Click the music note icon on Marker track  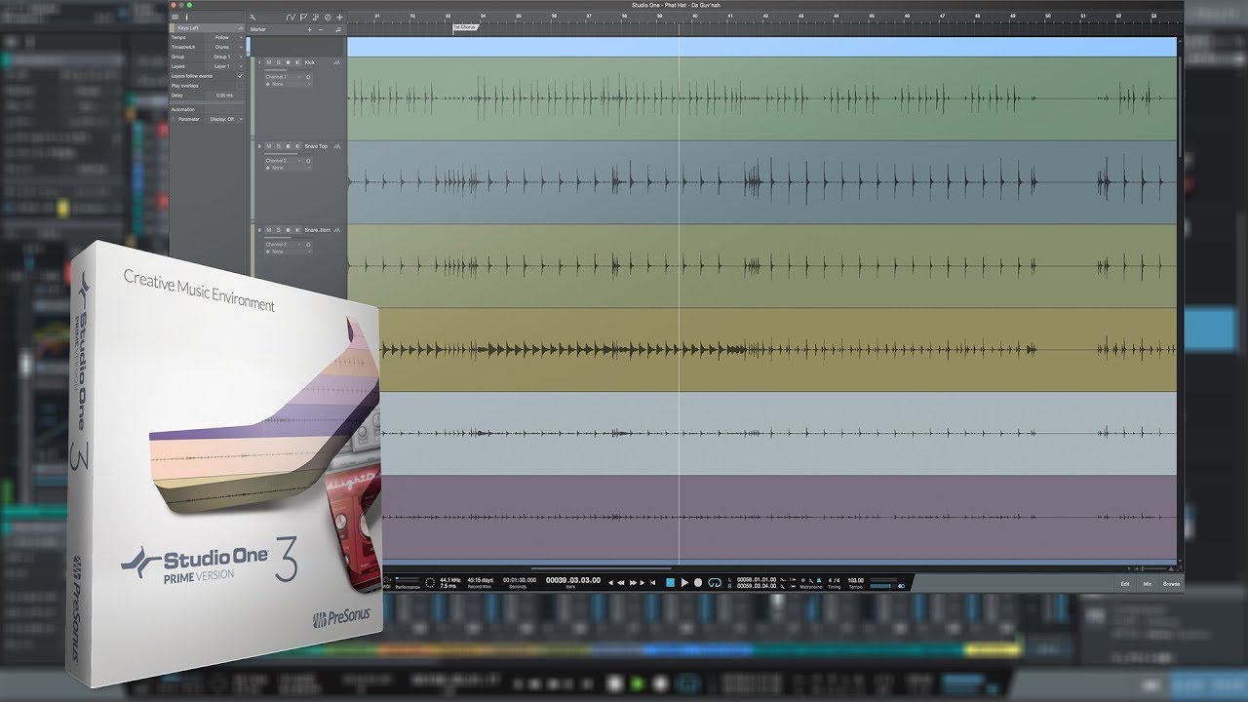pyautogui.click(x=338, y=29)
